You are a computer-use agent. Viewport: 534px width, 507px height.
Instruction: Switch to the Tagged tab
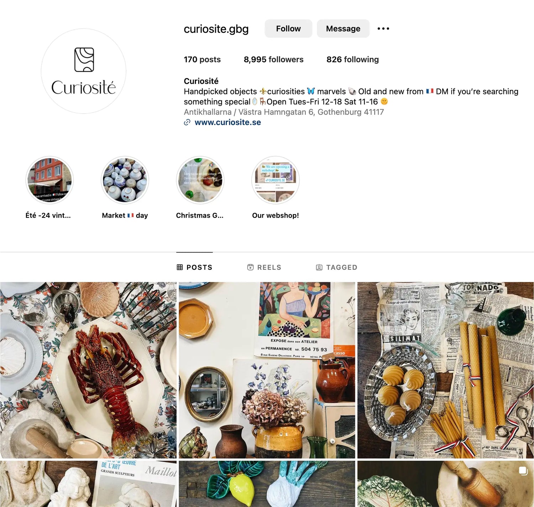[336, 267]
